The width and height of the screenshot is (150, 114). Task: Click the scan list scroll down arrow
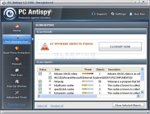coord(142,92)
